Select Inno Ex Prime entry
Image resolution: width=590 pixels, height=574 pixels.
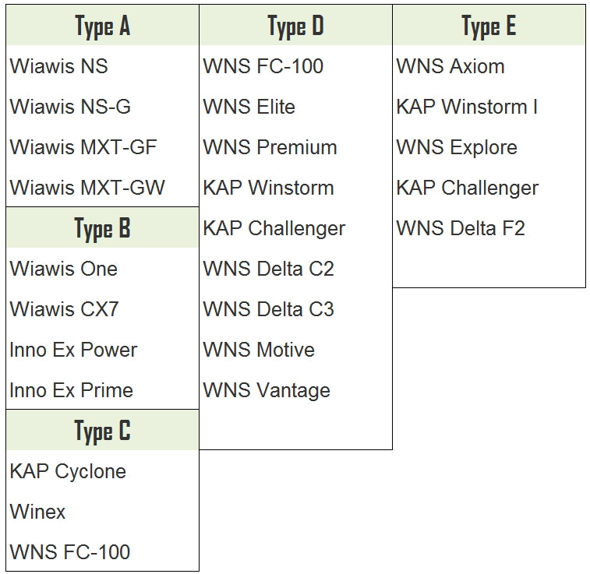click(72, 391)
